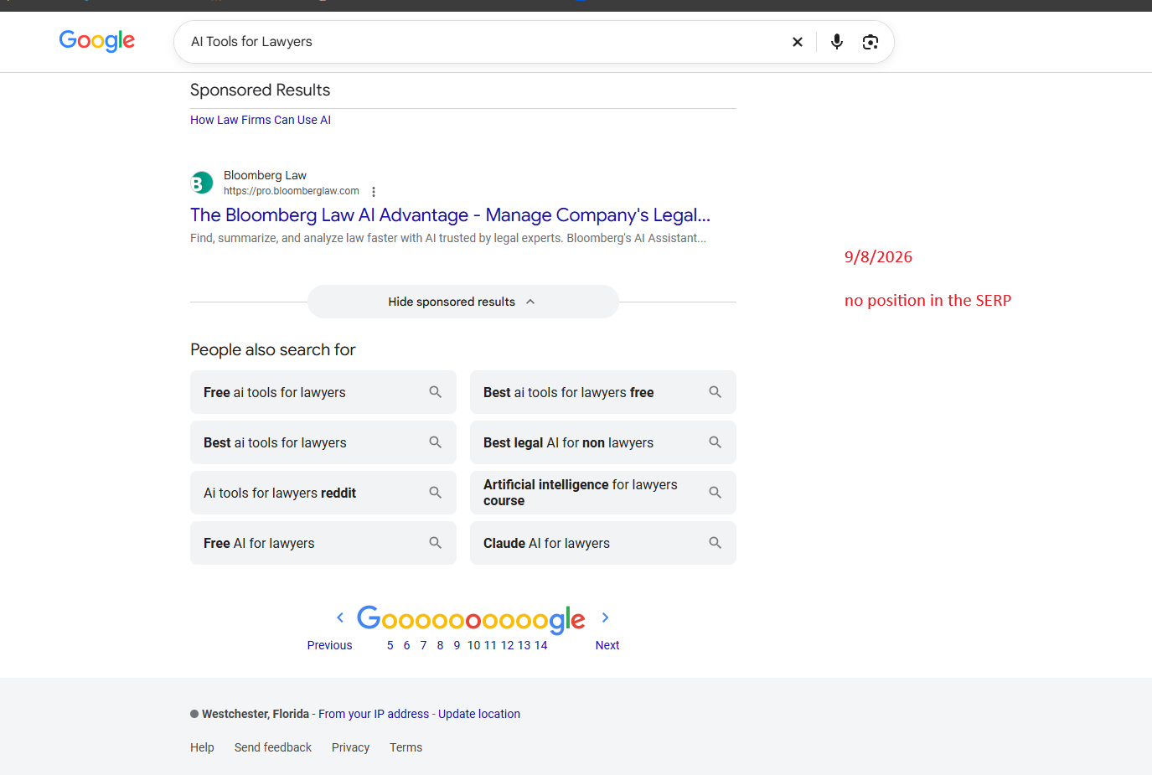Click magnifier icon on Best ai tools for lawyers free
The width and height of the screenshot is (1152, 775).
[715, 392]
